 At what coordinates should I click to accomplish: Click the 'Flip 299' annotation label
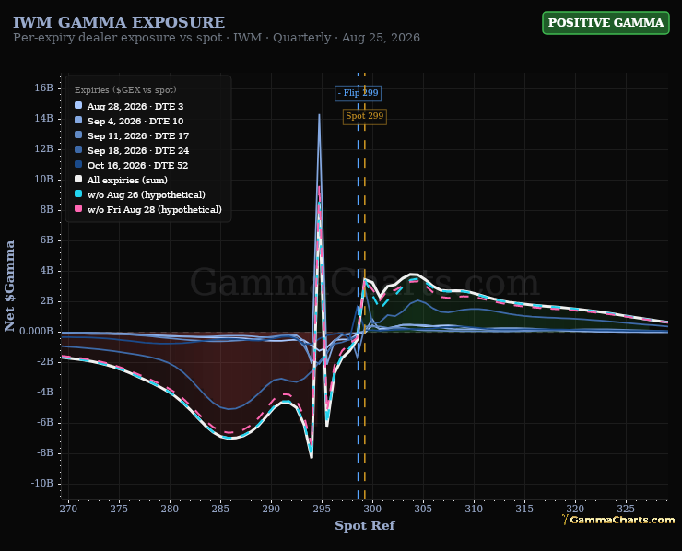[x=358, y=93]
